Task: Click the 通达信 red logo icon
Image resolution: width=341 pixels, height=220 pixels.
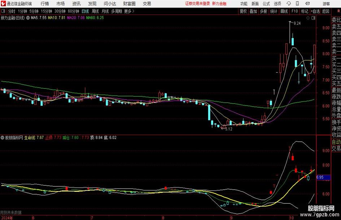Action: click(x=3, y=4)
